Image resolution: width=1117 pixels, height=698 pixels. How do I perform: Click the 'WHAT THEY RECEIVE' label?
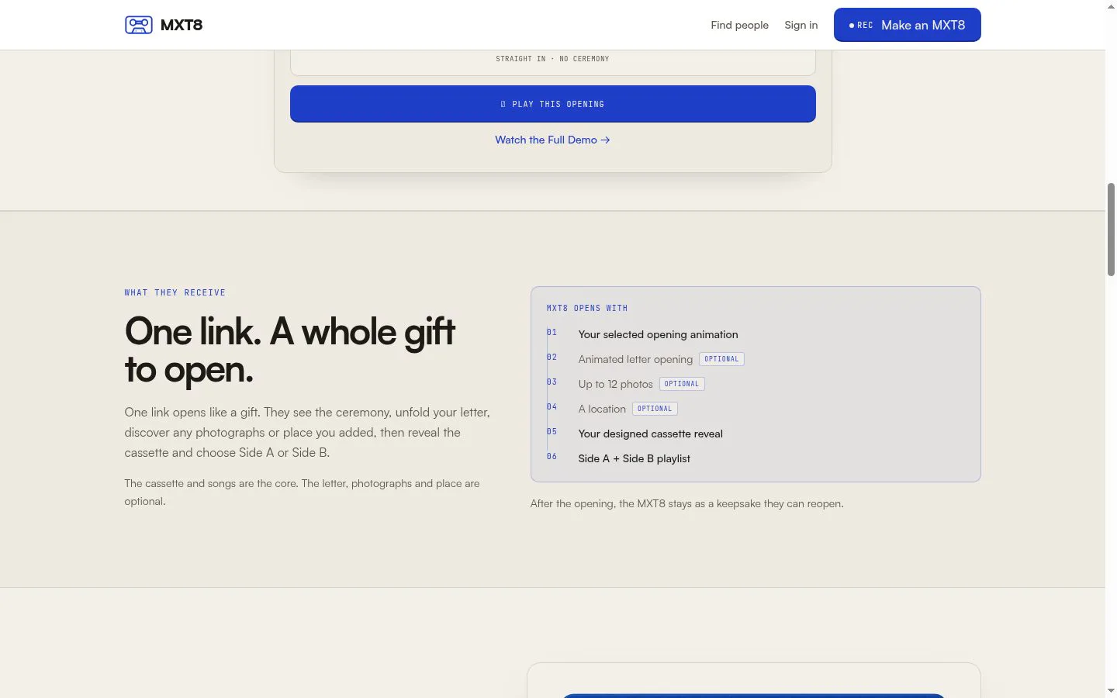pyautogui.click(x=175, y=292)
